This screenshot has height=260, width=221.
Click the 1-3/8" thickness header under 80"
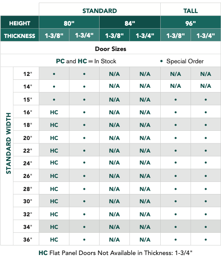point(54,36)
